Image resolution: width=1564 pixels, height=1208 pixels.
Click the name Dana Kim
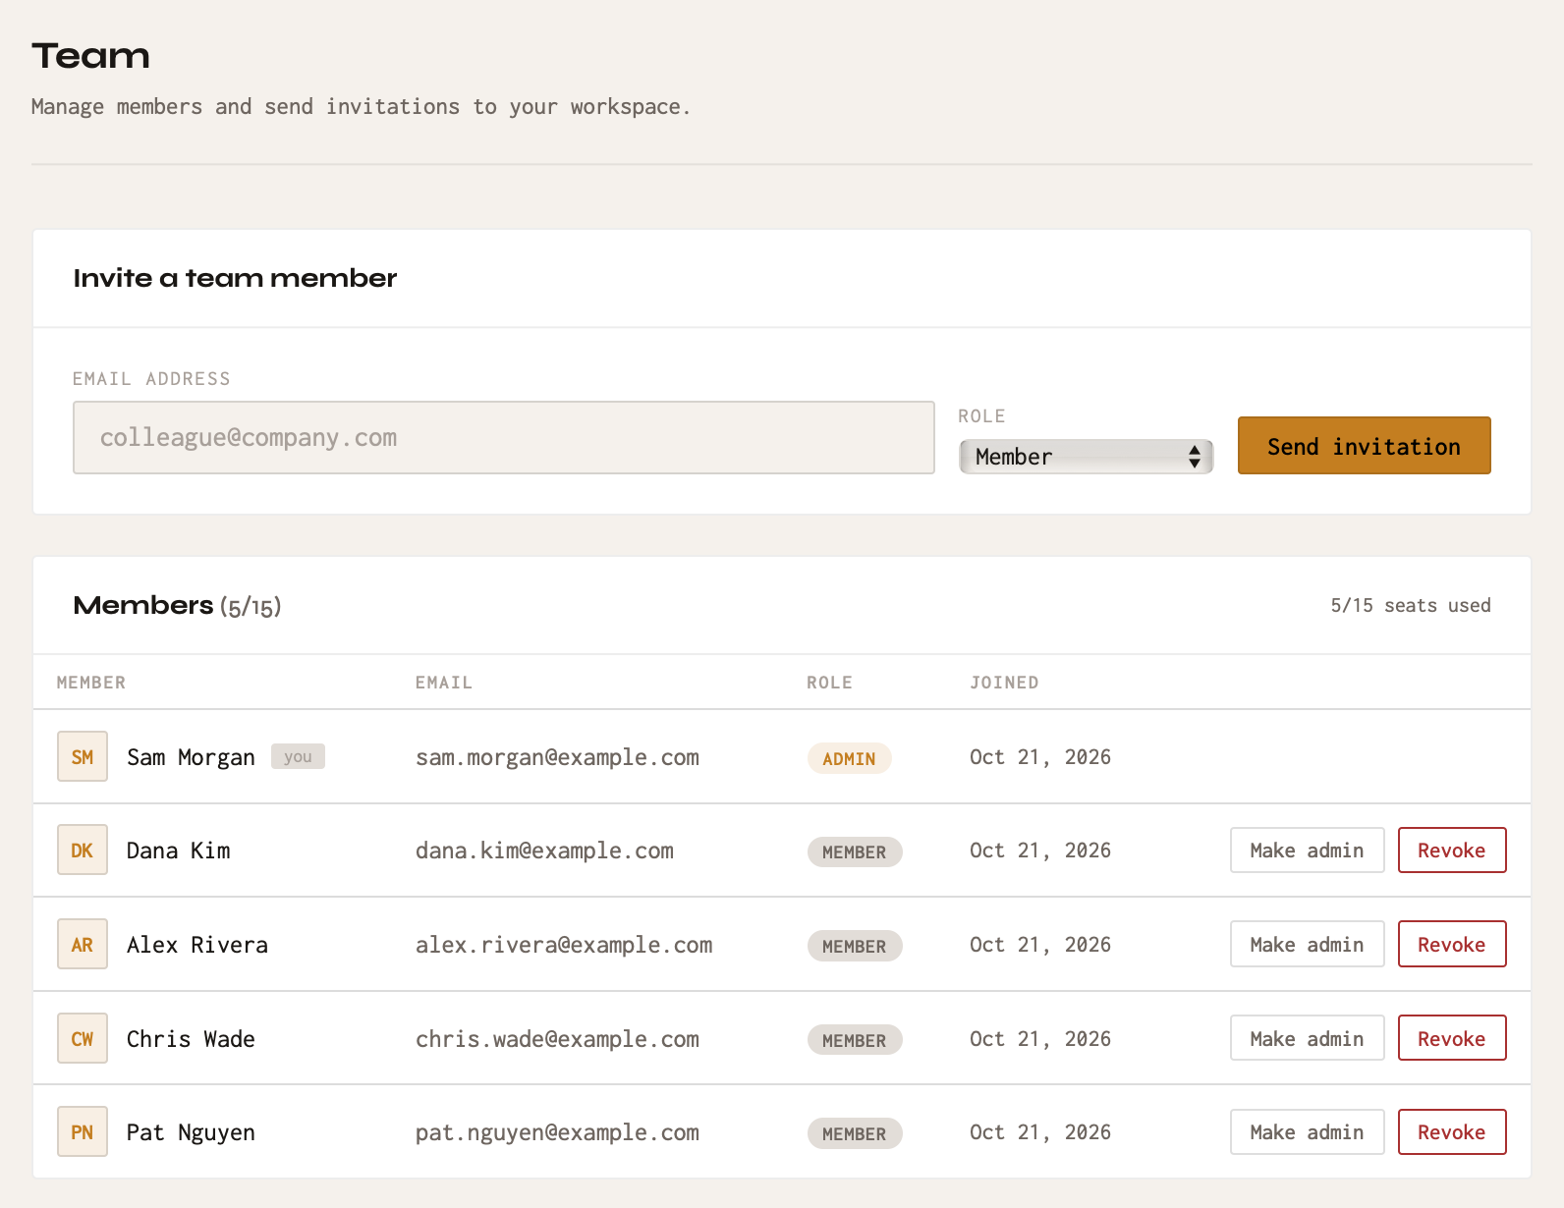178,851
